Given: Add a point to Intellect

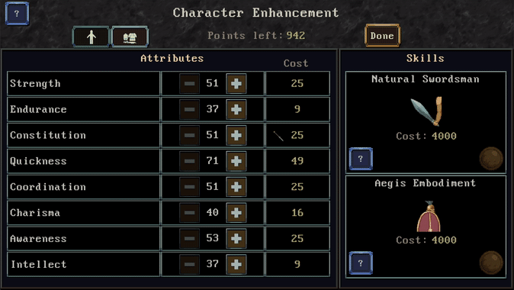Looking at the screenshot, I should [x=236, y=264].
